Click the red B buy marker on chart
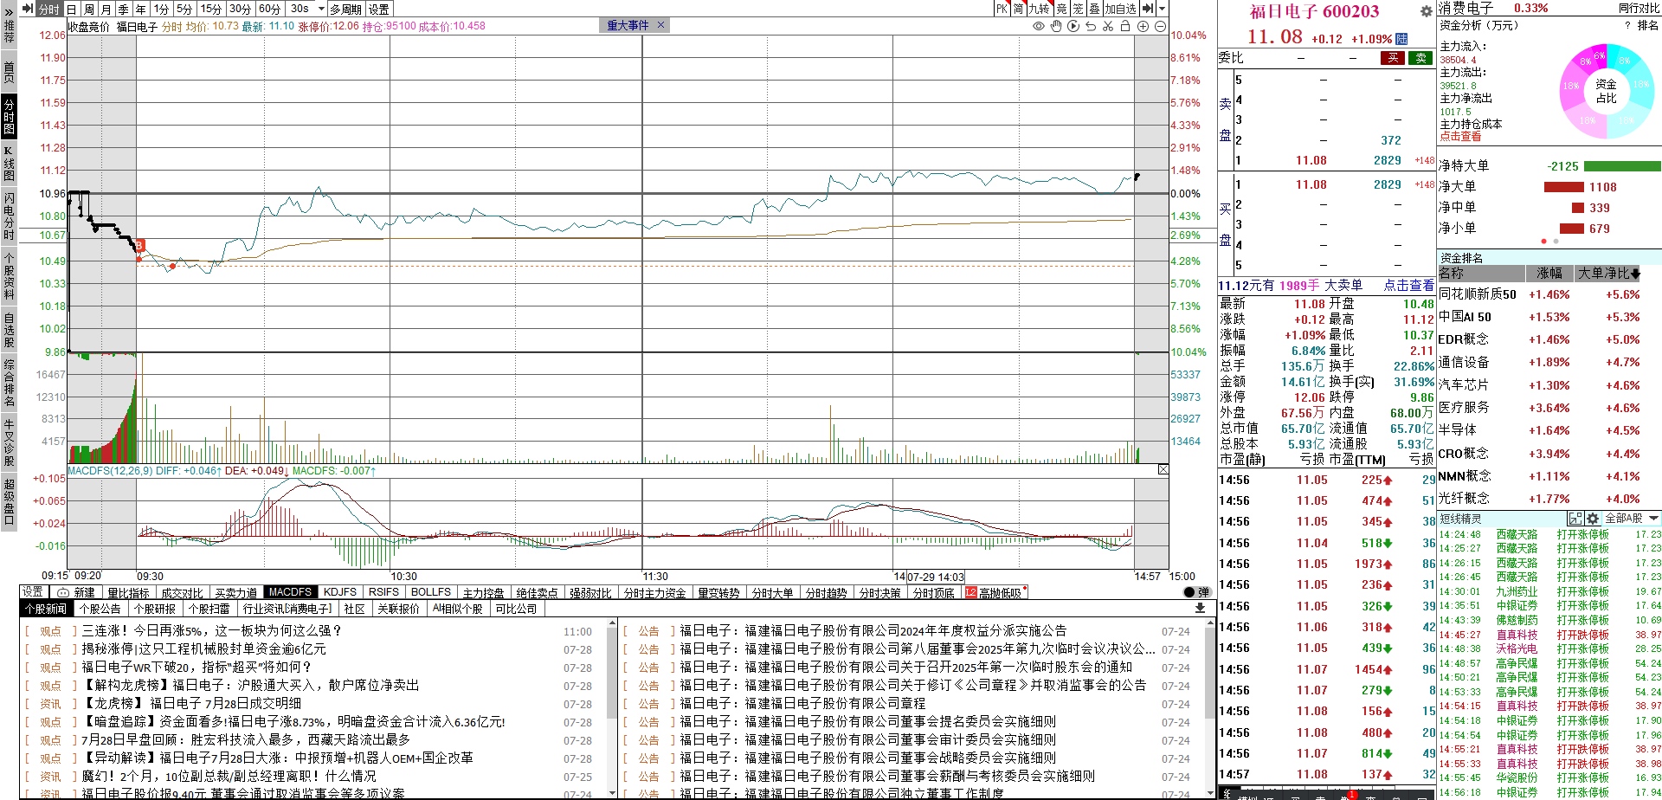 click(139, 246)
